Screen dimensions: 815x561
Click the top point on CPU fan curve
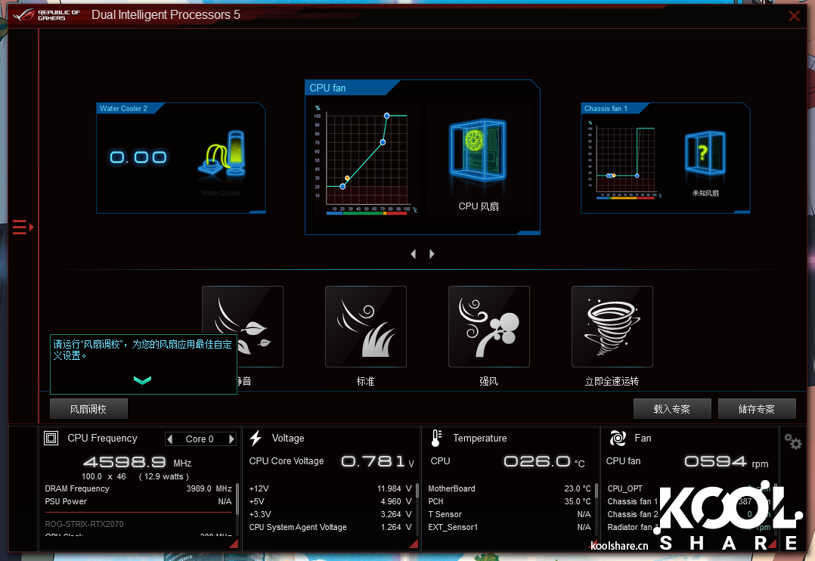coord(386,116)
